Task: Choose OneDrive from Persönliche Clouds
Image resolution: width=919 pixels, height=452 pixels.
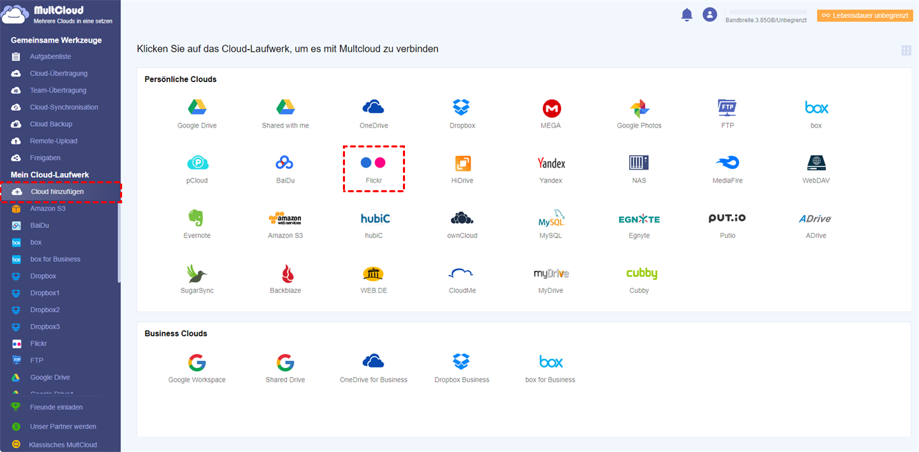Action: coord(373,107)
